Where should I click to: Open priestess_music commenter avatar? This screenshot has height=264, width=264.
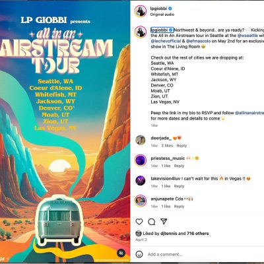[x=141, y=160]
